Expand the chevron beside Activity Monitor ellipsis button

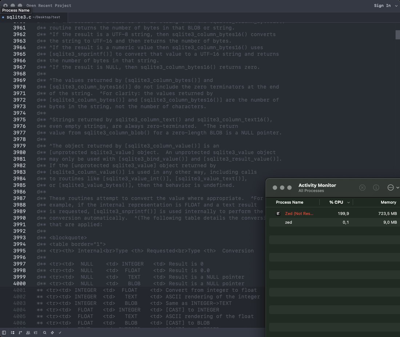tap(397, 188)
